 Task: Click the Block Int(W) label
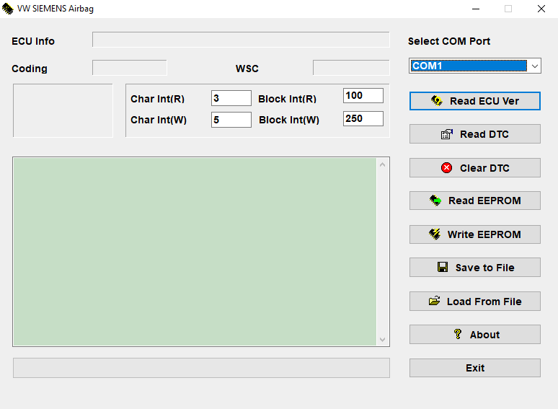[289, 120]
